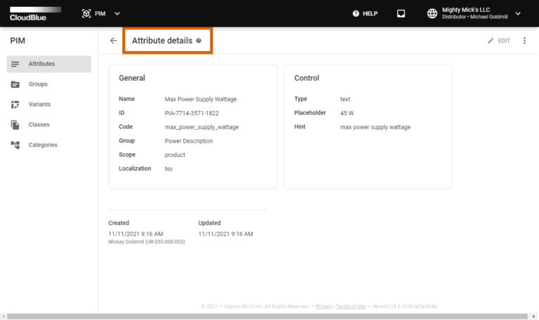Click the Attributes list icon
This screenshot has height=320, width=539.
[15, 64]
